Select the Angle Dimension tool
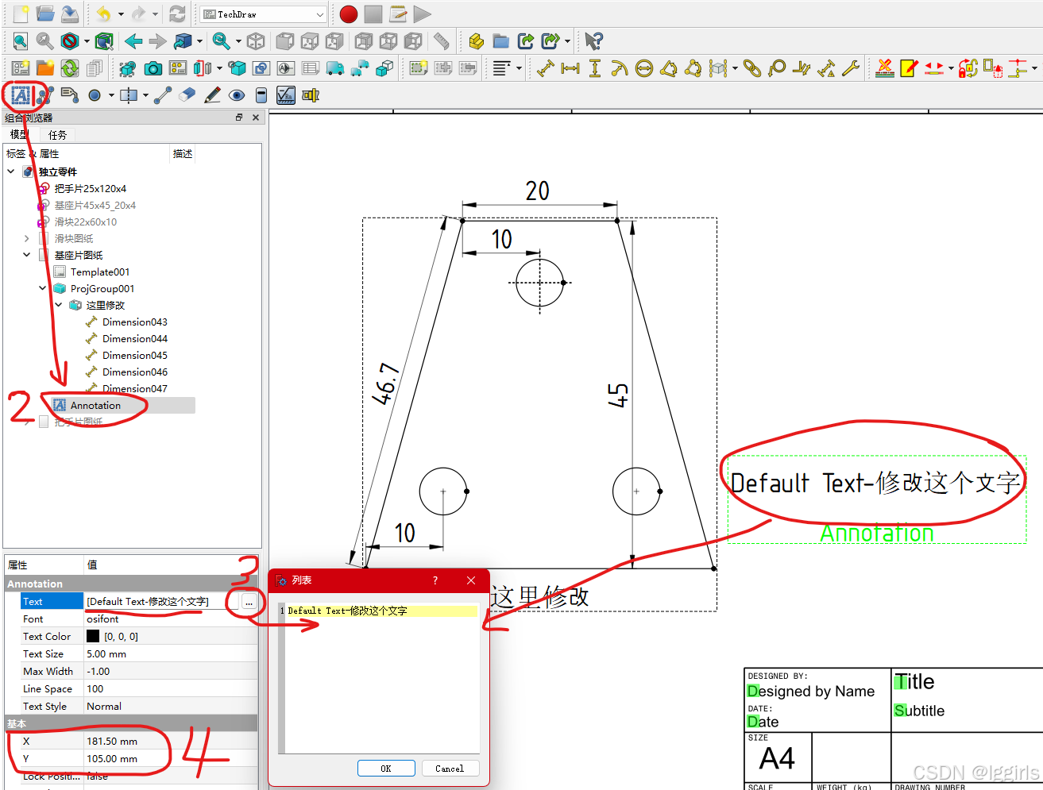The width and height of the screenshot is (1043, 790). click(x=668, y=68)
